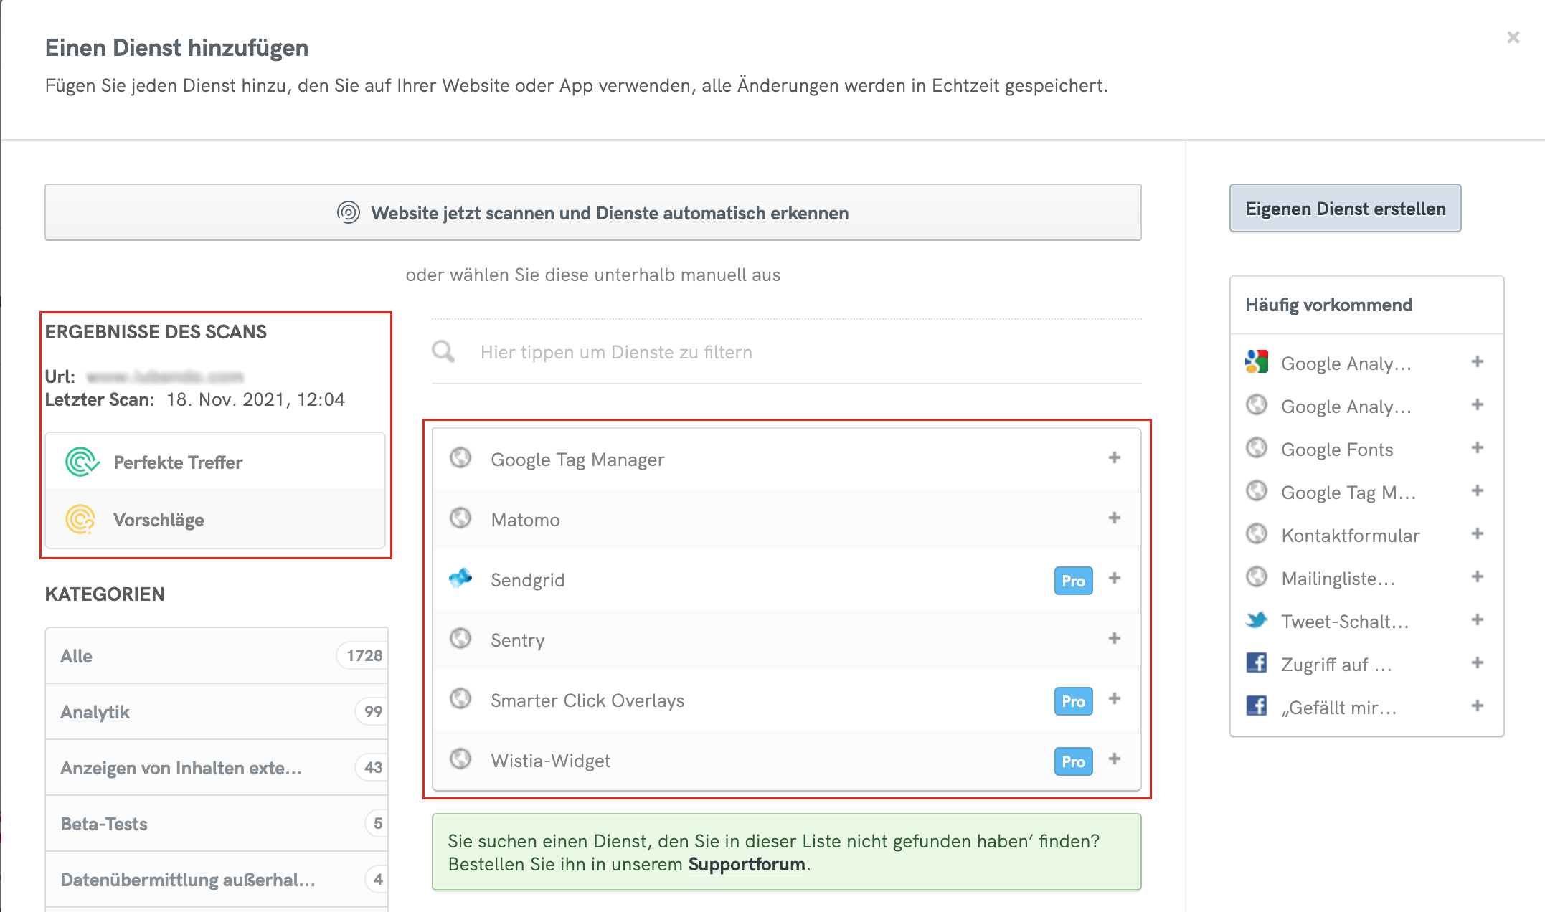Click the plus icon next to Google Tag Manager
1545x912 pixels.
pyautogui.click(x=1114, y=458)
